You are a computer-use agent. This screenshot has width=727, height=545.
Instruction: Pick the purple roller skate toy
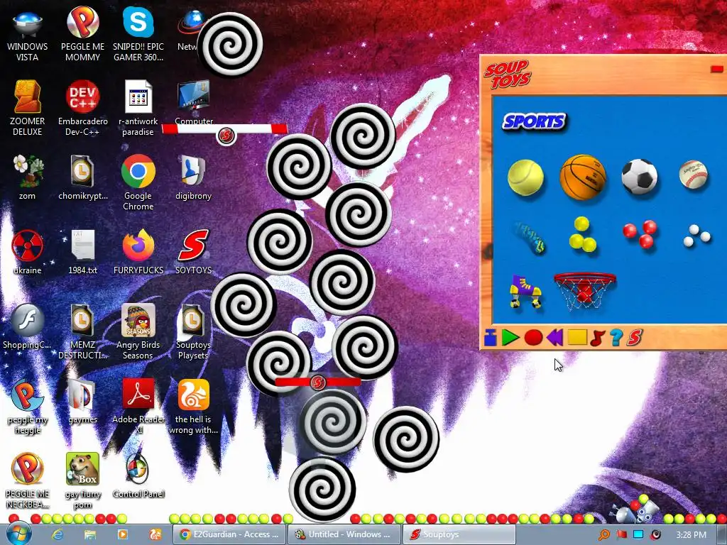pos(525,292)
